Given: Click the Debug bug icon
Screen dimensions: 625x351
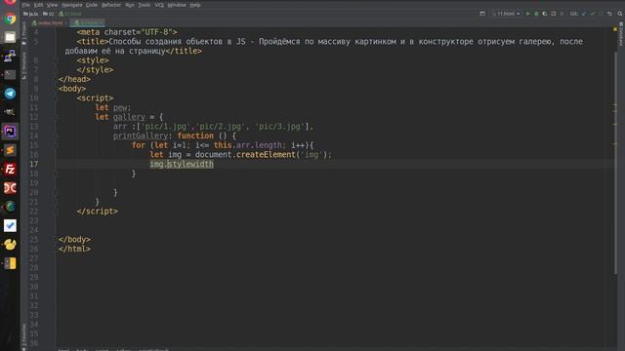Looking at the screenshot, I should [536, 14].
